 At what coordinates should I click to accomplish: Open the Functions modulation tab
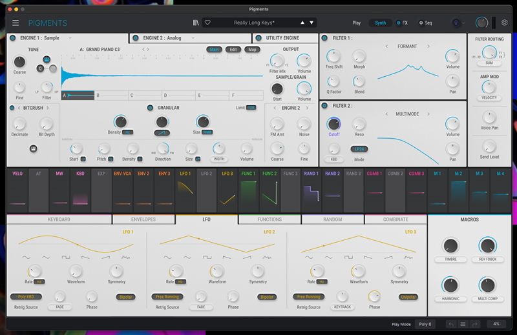[x=269, y=219]
